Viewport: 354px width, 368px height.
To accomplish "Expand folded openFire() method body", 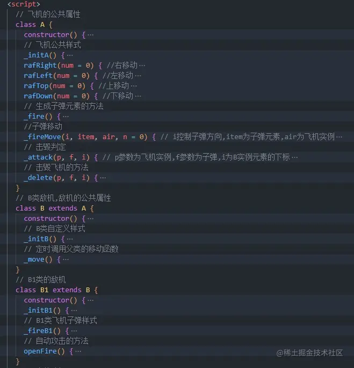I will pos(78,351).
